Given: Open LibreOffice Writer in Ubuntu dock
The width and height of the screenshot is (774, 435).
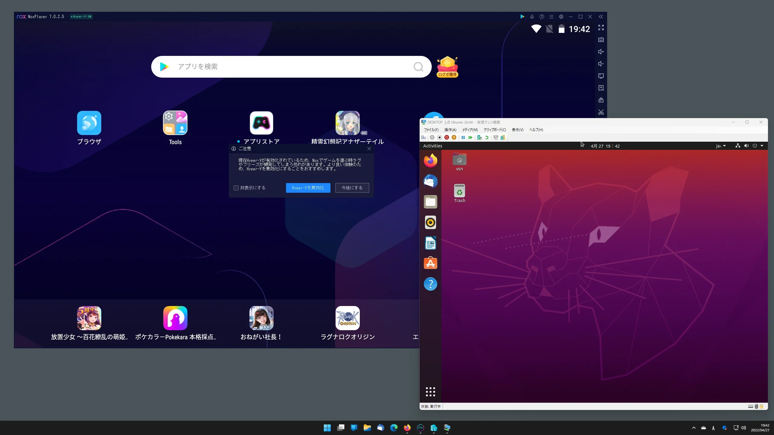Looking at the screenshot, I should pos(431,243).
